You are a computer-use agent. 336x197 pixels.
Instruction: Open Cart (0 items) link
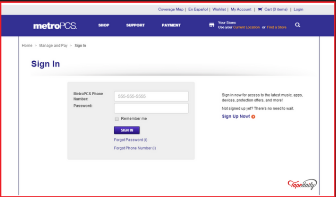point(276,9)
